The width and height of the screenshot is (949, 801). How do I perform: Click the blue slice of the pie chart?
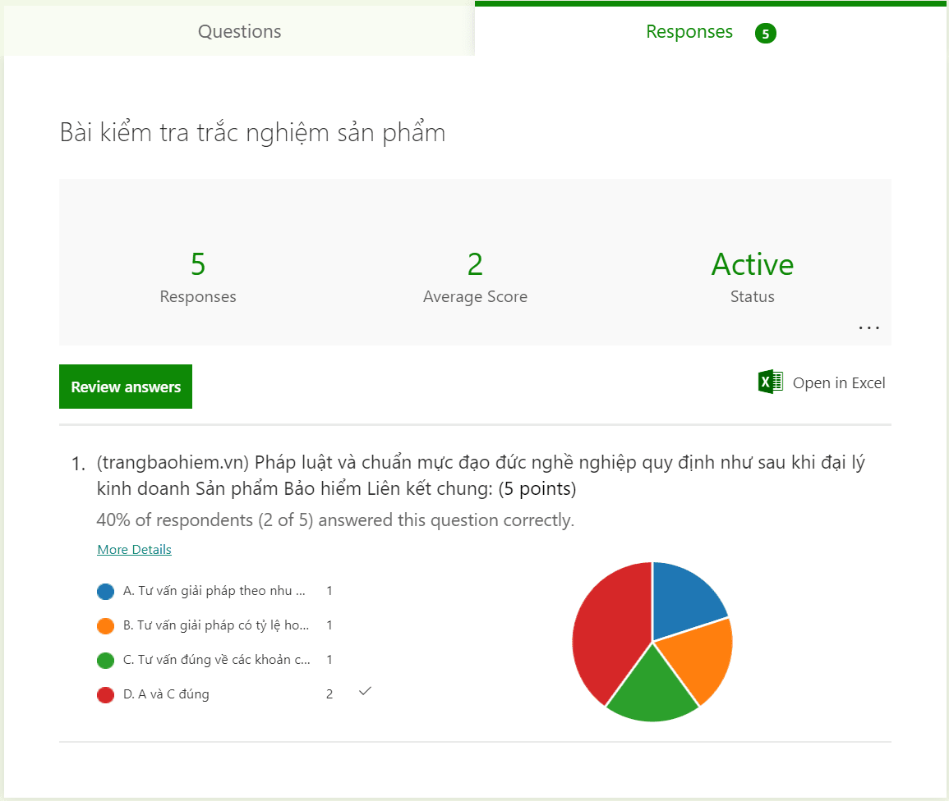click(x=684, y=598)
